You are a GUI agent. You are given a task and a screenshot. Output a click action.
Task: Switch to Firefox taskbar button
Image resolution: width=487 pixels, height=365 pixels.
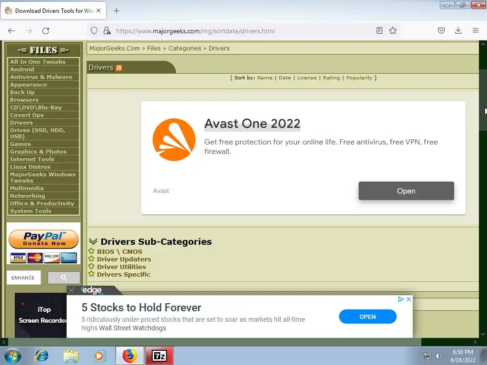pyautogui.click(x=130, y=355)
